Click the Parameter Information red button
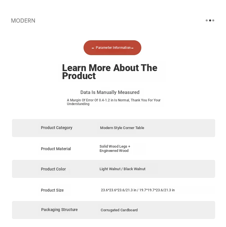 pos(112,48)
